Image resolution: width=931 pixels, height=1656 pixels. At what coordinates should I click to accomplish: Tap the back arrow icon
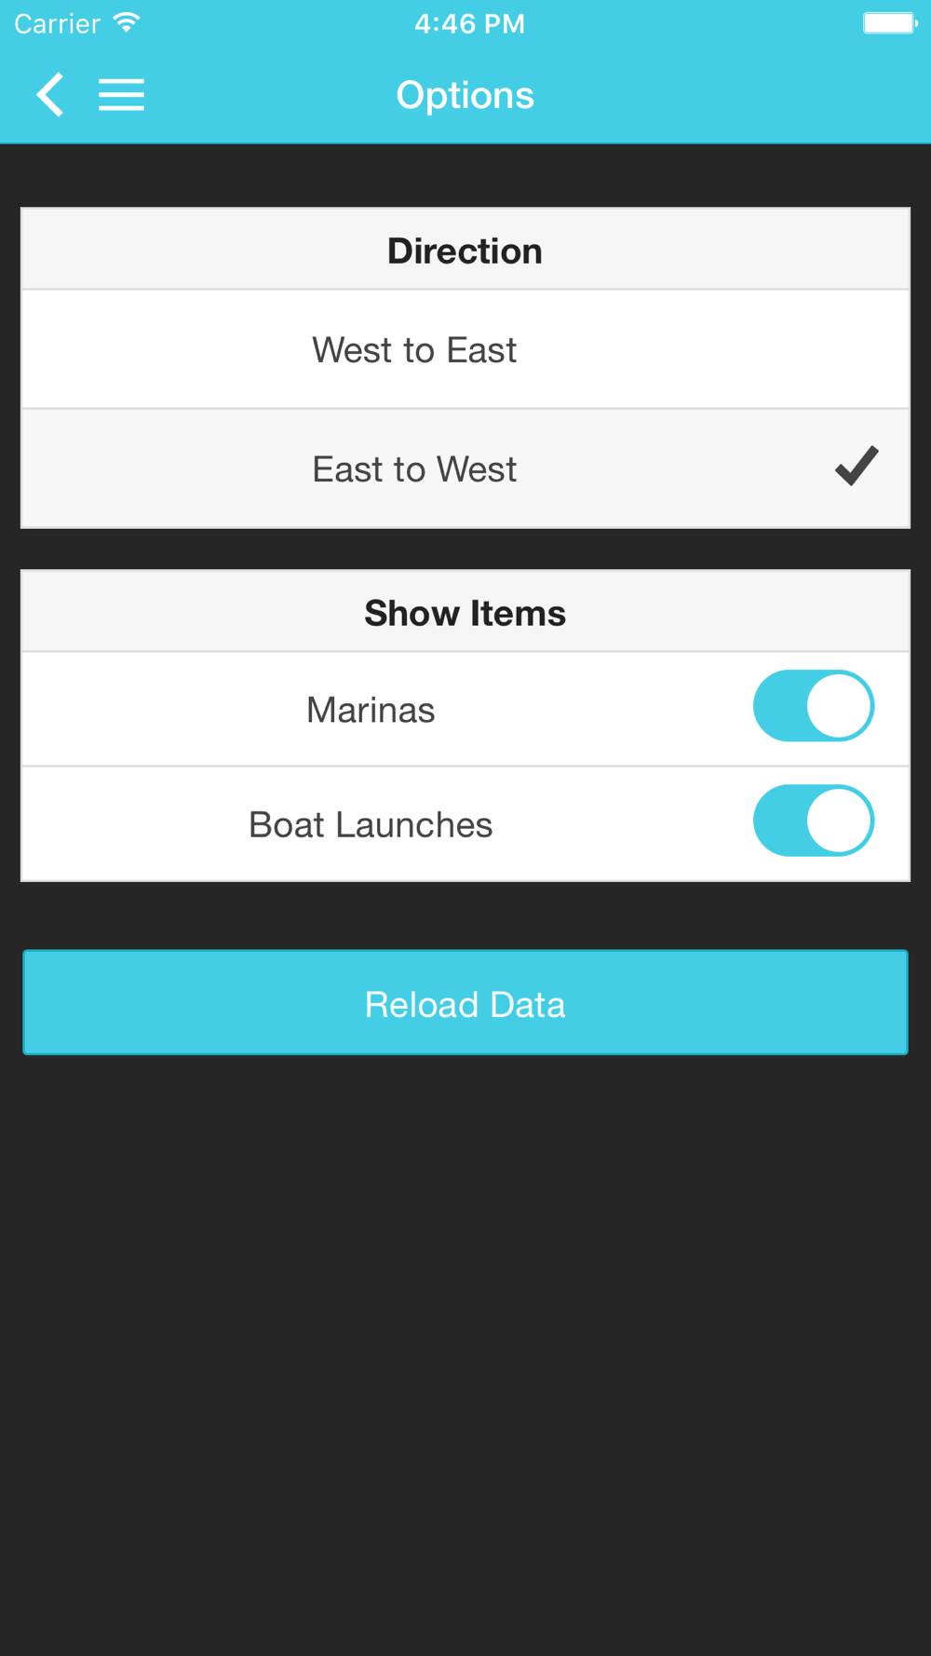[50, 95]
